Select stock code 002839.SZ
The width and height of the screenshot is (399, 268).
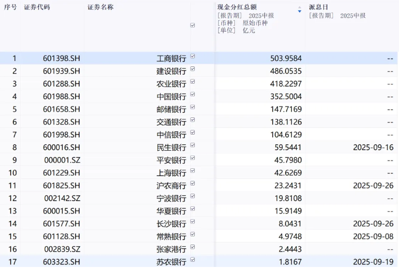click(62, 249)
